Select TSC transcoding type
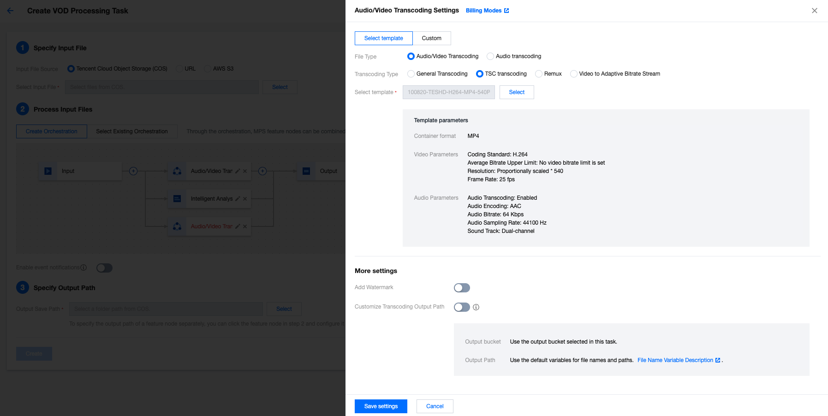 (480, 74)
